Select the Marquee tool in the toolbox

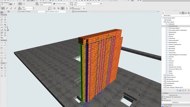(5, 12)
